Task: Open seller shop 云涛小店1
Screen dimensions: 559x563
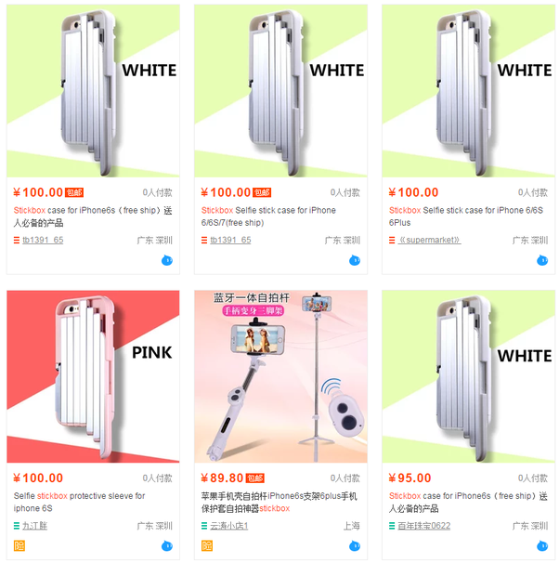Action: coord(229,526)
